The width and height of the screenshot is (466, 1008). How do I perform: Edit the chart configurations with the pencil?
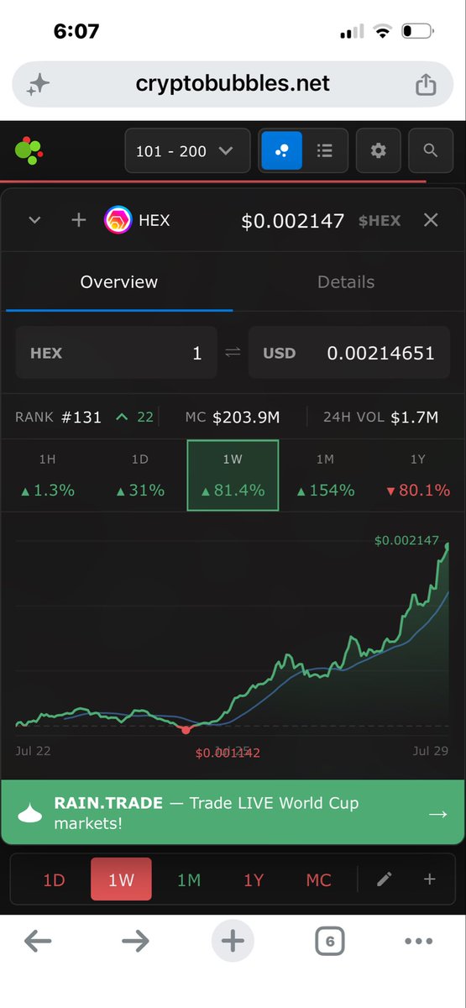pos(385,879)
